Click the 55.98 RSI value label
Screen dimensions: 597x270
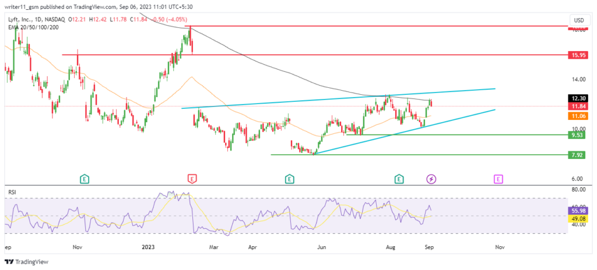pyautogui.click(x=578, y=210)
